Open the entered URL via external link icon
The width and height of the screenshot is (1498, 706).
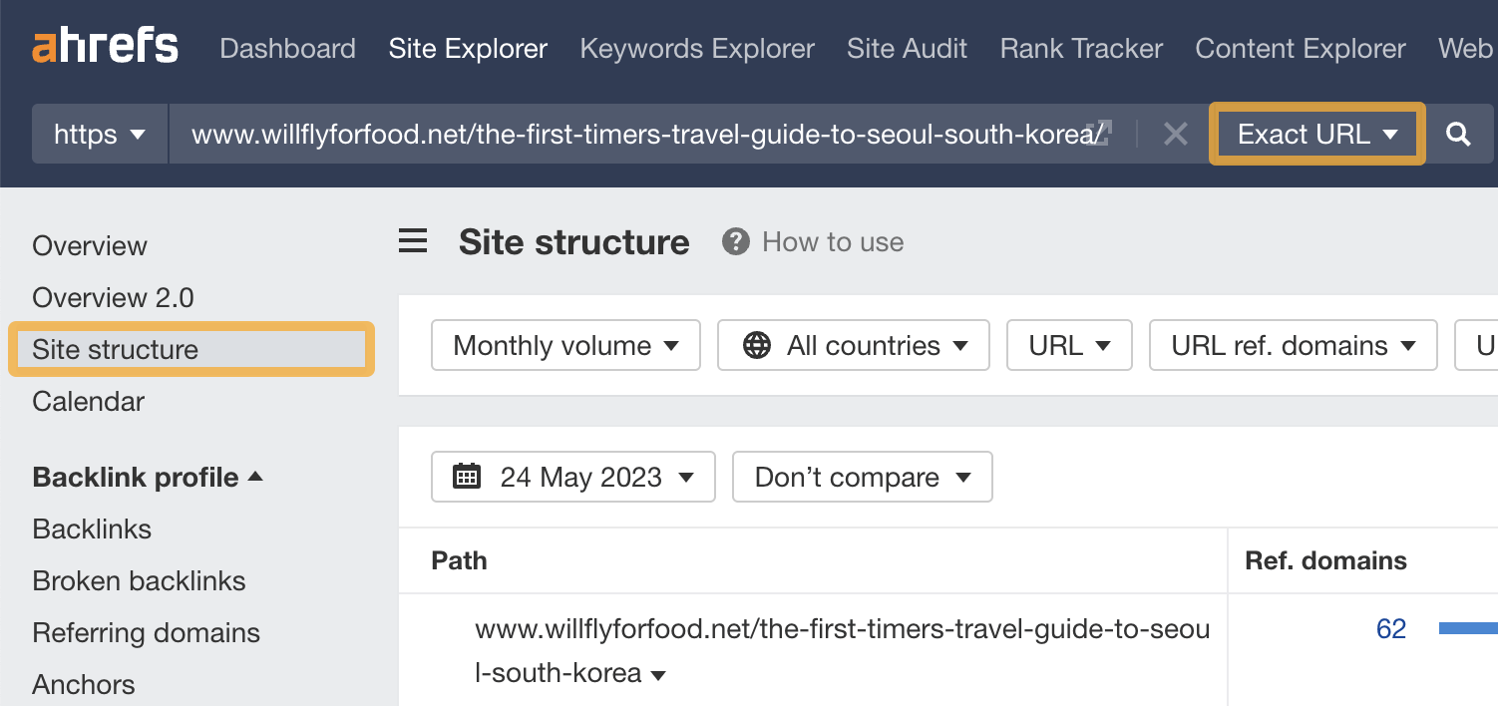tap(1103, 129)
